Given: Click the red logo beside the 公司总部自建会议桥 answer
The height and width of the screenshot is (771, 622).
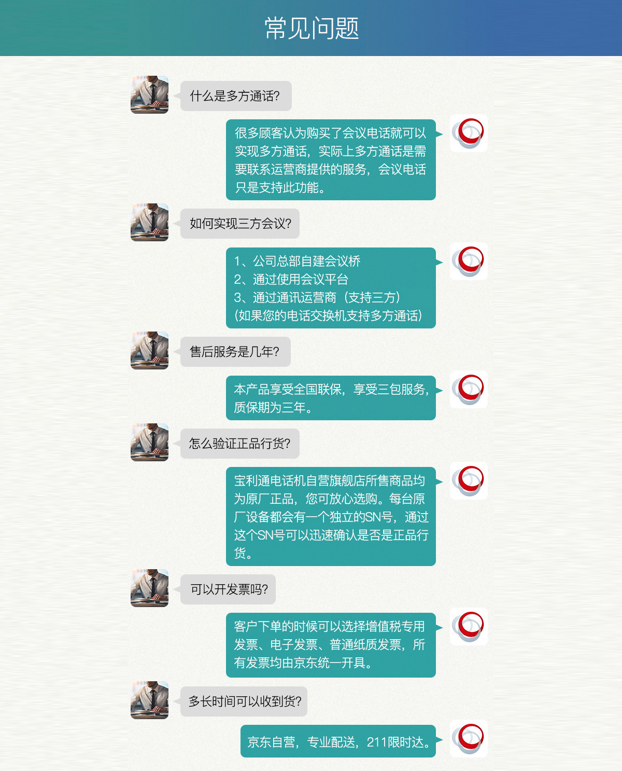Looking at the screenshot, I should click(469, 261).
